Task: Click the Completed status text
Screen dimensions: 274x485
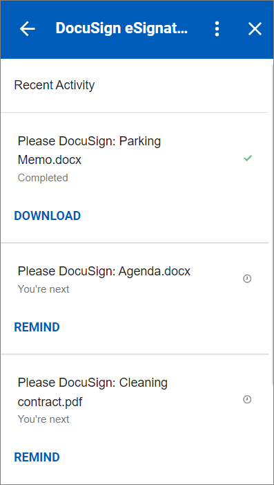Action: coord(43,178)
